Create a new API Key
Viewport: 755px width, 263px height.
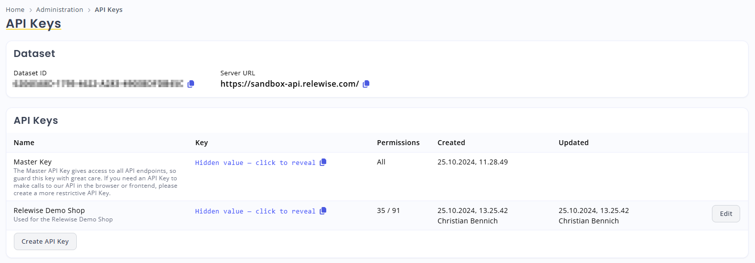point(45,241)
